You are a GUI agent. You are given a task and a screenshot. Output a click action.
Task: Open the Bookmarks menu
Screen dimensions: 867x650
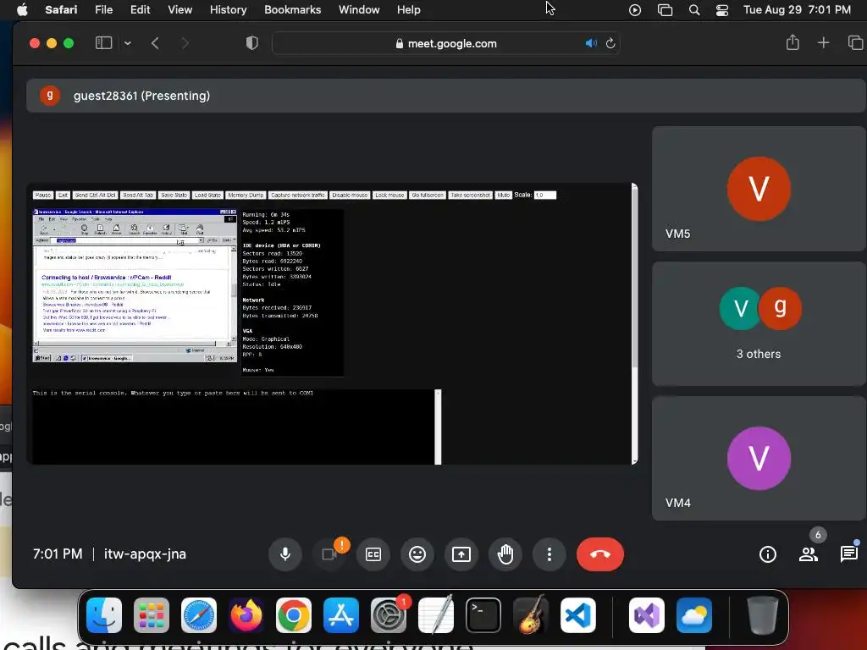pos(292,9)
